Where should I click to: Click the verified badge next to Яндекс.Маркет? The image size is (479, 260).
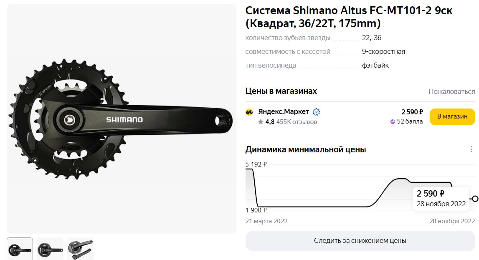tap(317, 112)
